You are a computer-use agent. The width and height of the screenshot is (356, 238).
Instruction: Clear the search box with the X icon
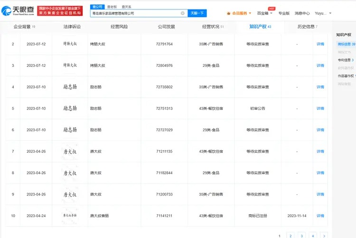183,13
